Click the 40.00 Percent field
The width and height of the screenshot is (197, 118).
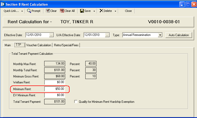click(91, 64)
